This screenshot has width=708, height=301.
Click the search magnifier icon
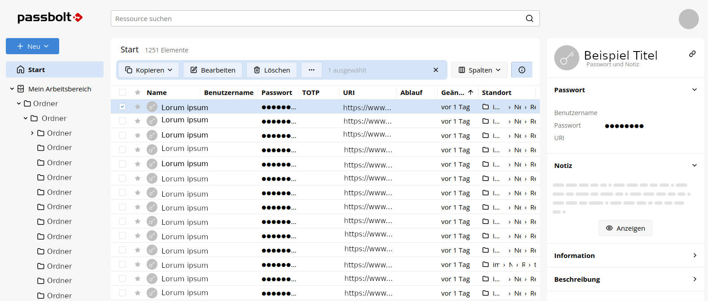pos(529,18)
